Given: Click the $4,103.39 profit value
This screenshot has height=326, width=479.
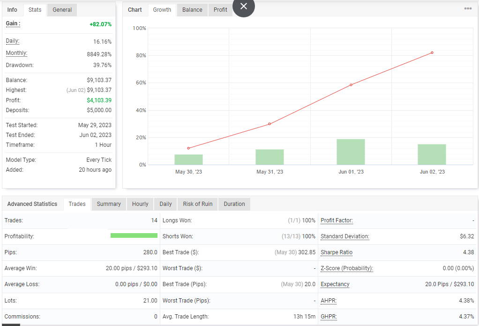Looking at the screenshot, I should click(x=99, y=100).
